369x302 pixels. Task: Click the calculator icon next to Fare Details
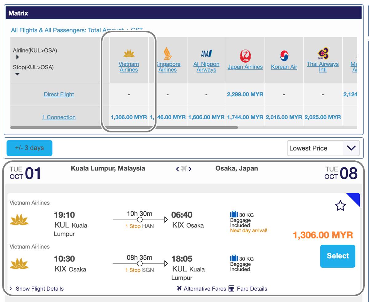(x=232, y=288)
